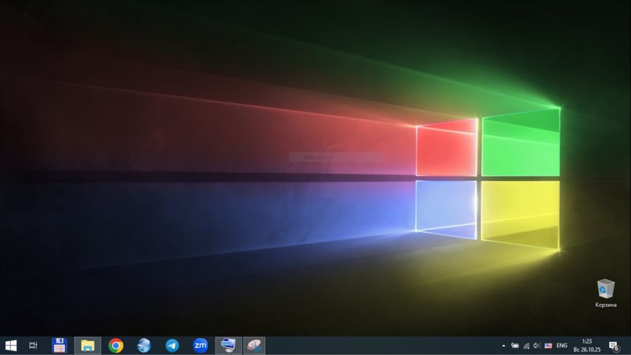This screenshot has height=355, width=631.
Task: Open the Wi-Fi network tray icon
Action: tap(526, 346)
